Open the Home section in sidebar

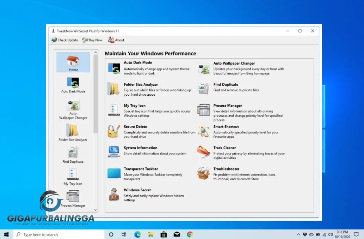(x=73, y=62)
